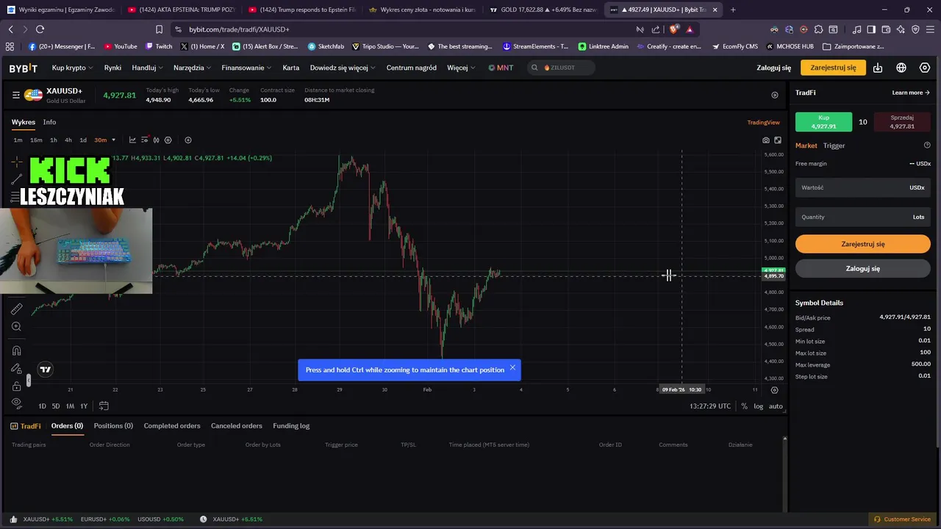The width and height of the screenshot is (941, 529).
Task: Click the clock icon in bottom ticker
Action: [x=203, y=519]
